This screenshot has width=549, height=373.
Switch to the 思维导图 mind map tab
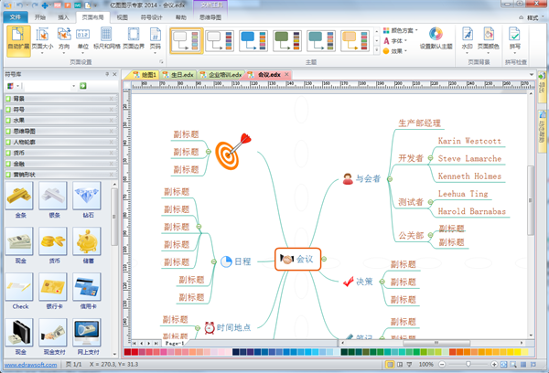pos(210,17)
